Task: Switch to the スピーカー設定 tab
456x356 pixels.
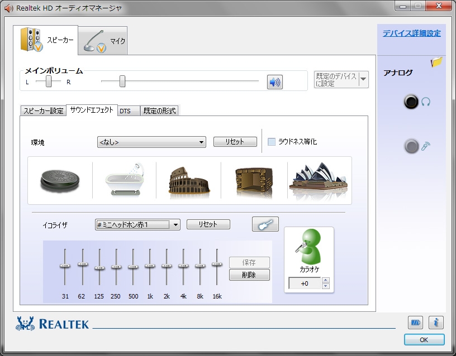Action: [43, 110]
